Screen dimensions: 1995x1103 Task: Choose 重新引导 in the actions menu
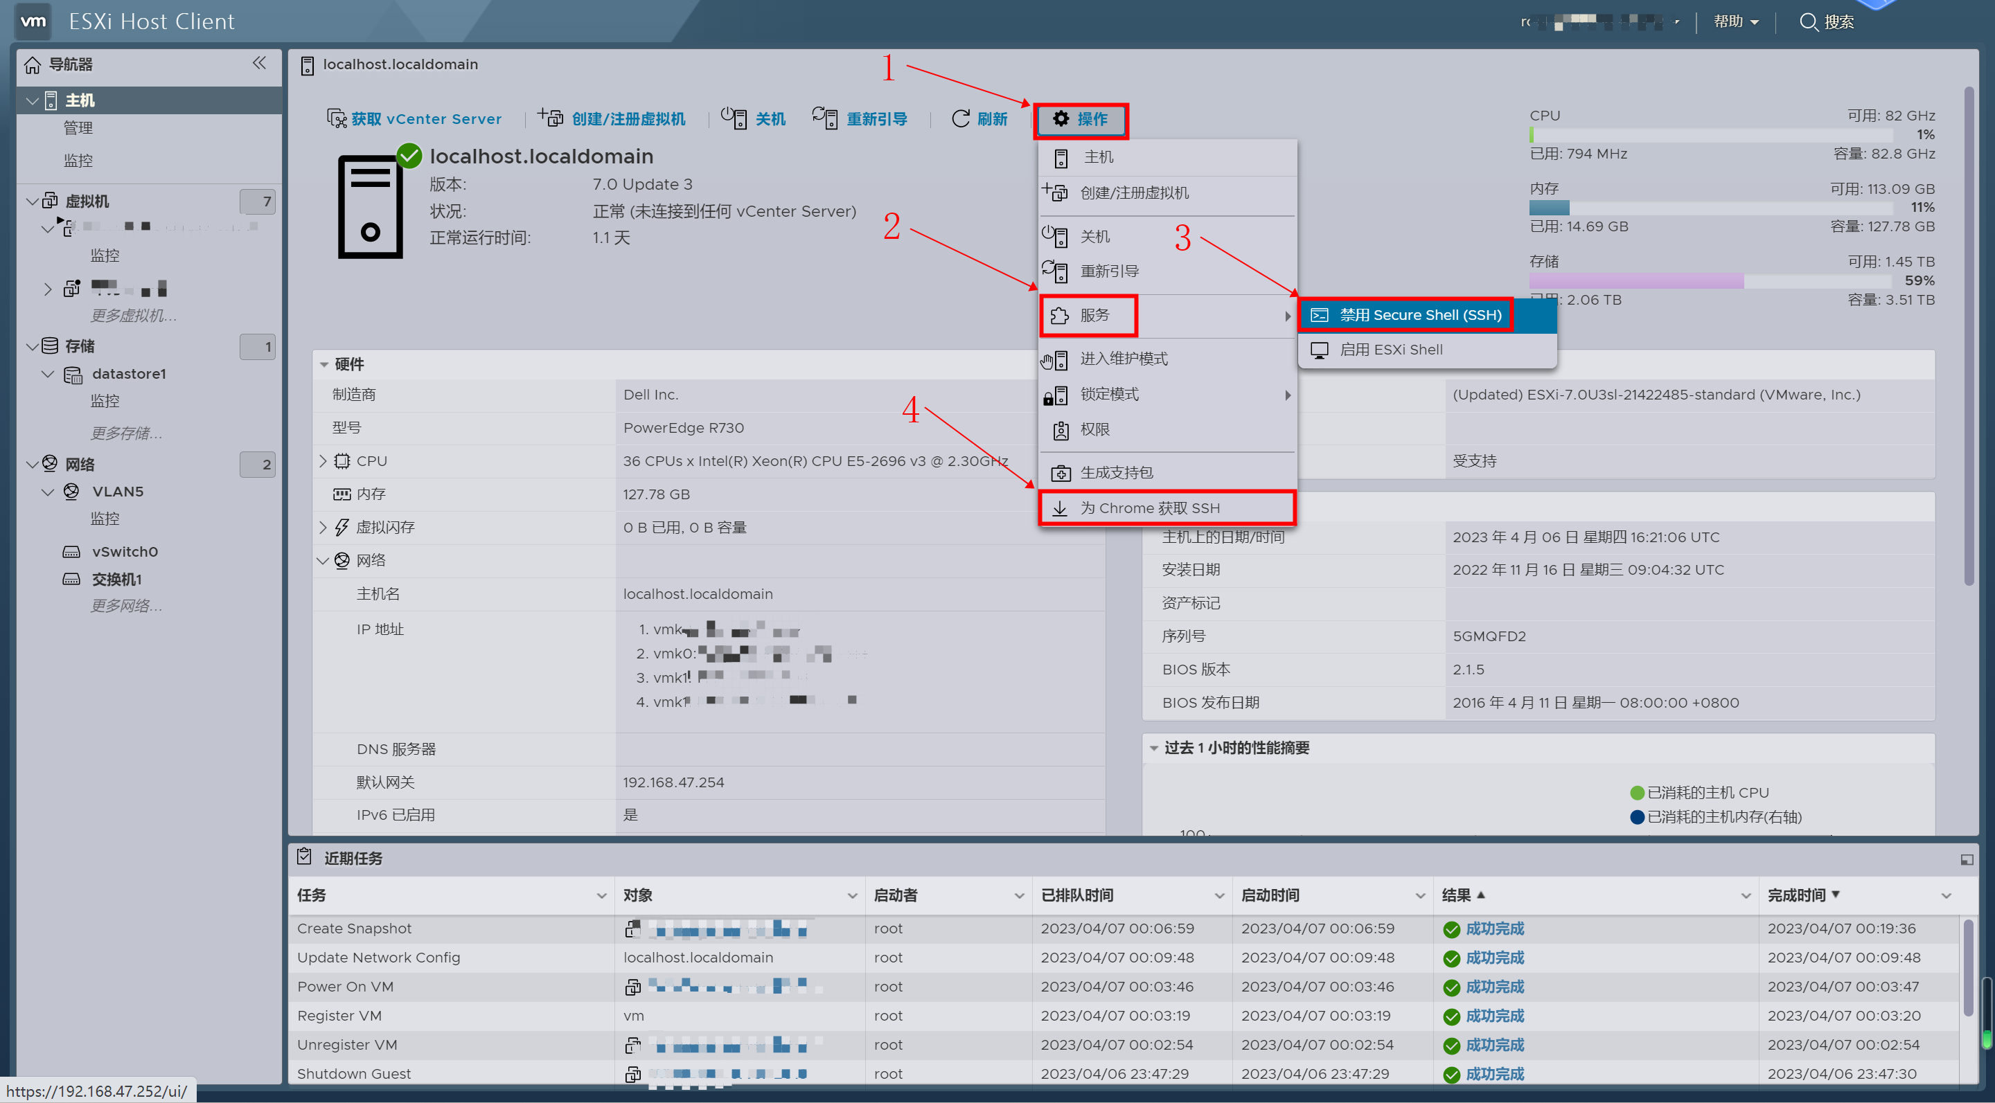pos(1167,271)
